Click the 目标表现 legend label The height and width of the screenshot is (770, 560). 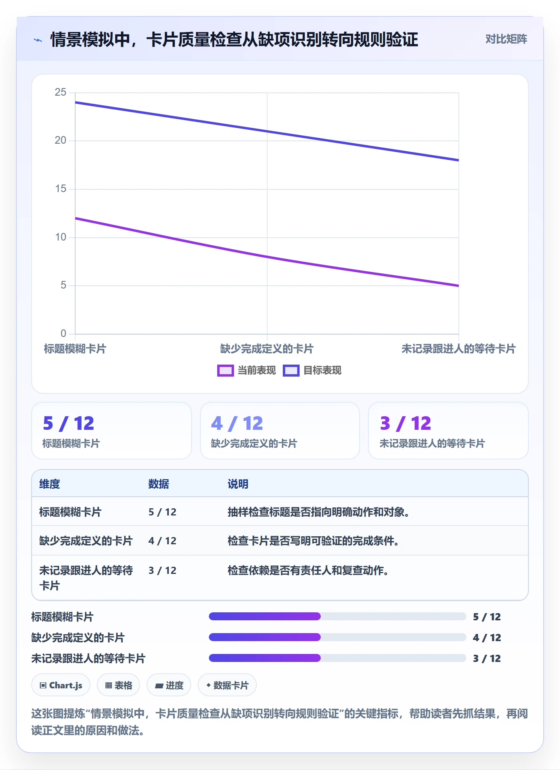(x=322, y=371)
